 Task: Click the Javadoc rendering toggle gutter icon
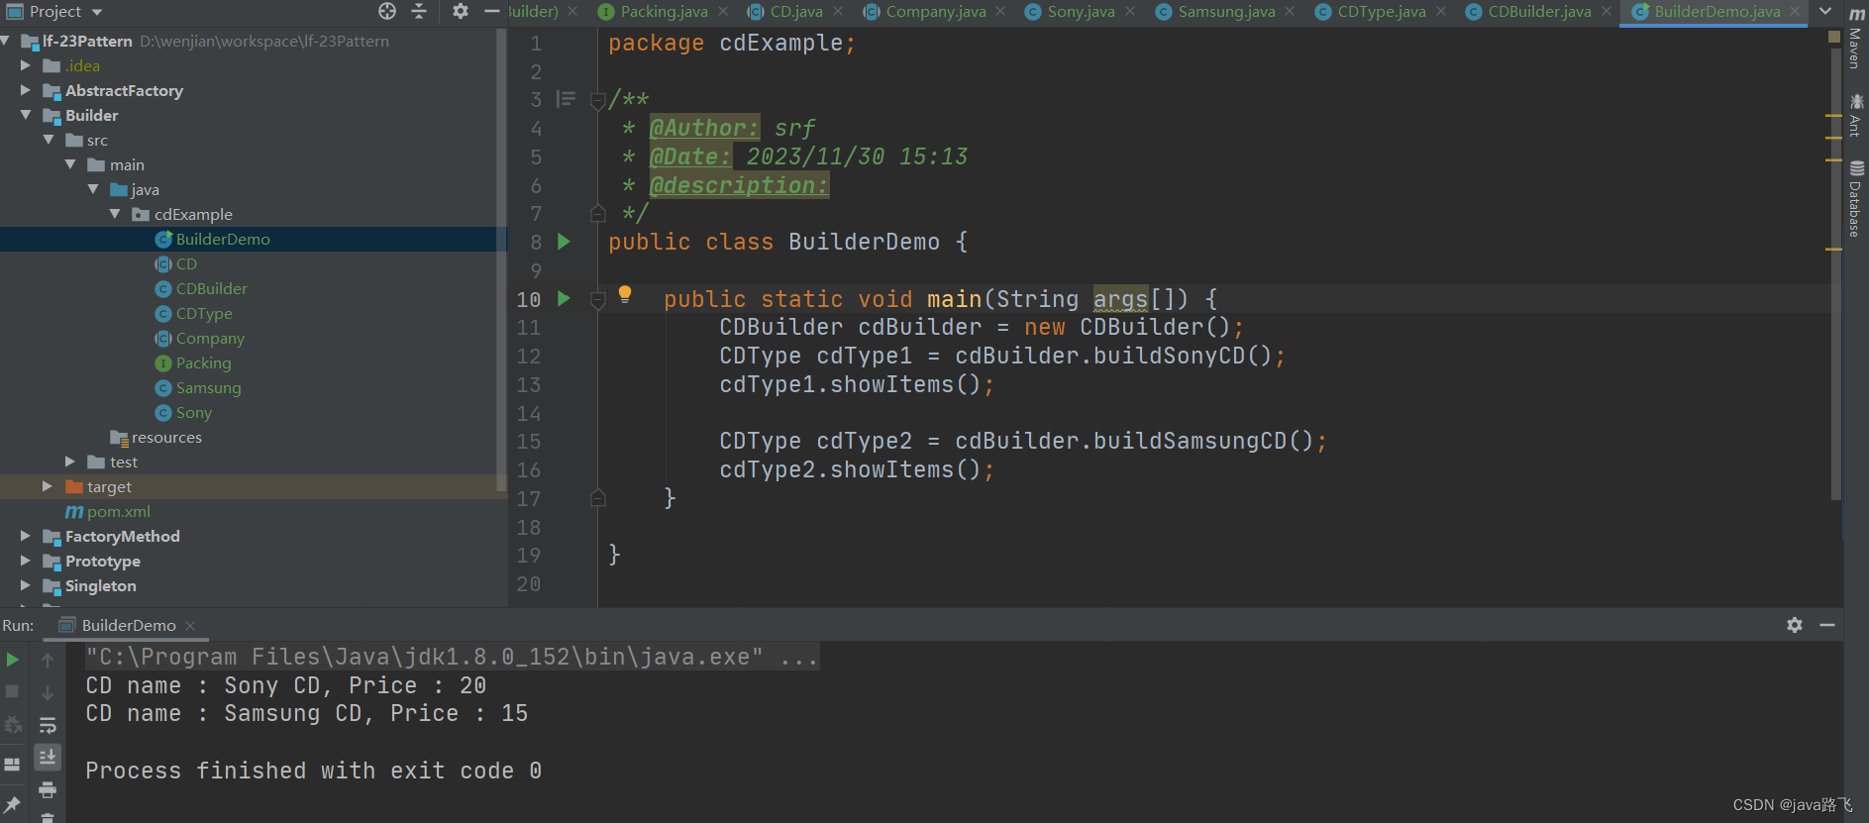pyautogui.click(x=566, y=99)
